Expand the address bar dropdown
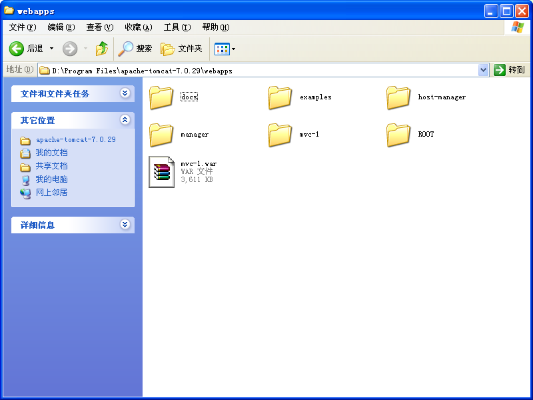533x400 pixels. pyautogui.click(x=483, y=71)
